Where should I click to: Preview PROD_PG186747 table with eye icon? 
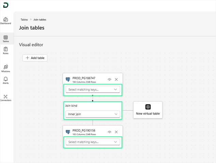tap(109, 79)
